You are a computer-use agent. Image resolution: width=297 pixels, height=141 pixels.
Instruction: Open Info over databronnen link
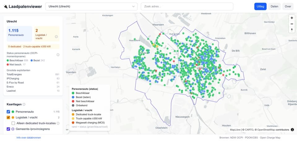pos(28,138)
